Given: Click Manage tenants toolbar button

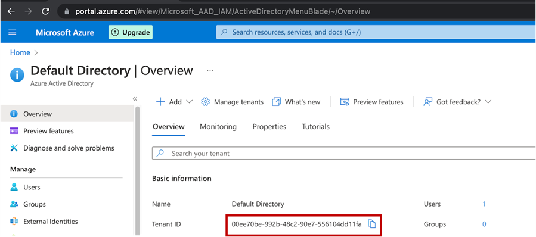Looking at the screenshot, I should point(232,102).
